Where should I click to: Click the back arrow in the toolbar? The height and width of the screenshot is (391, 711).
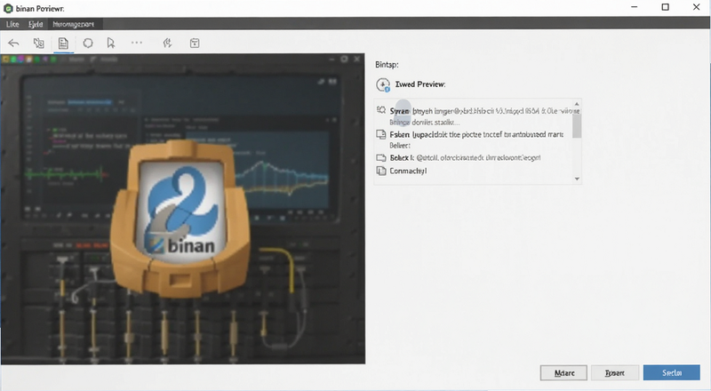click(13, 43)
